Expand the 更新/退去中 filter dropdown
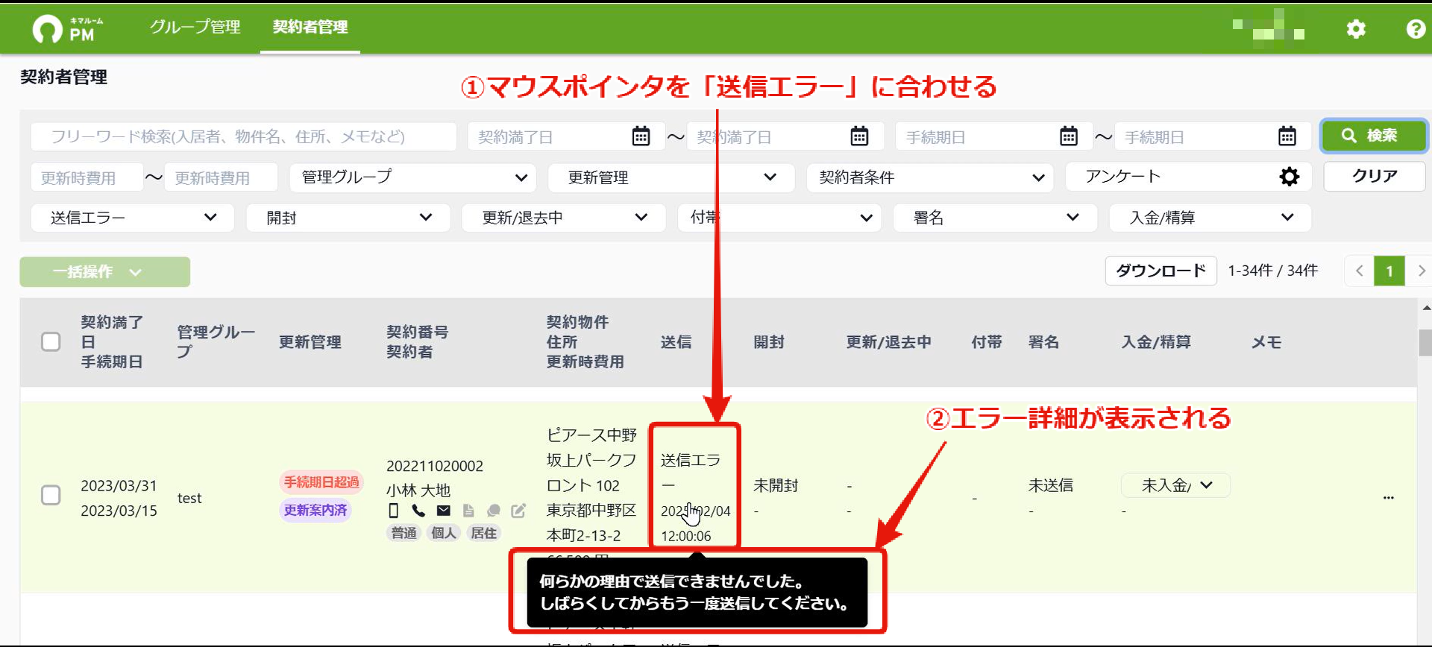Viewport: 1432px width, 647px height. point(564,218)
